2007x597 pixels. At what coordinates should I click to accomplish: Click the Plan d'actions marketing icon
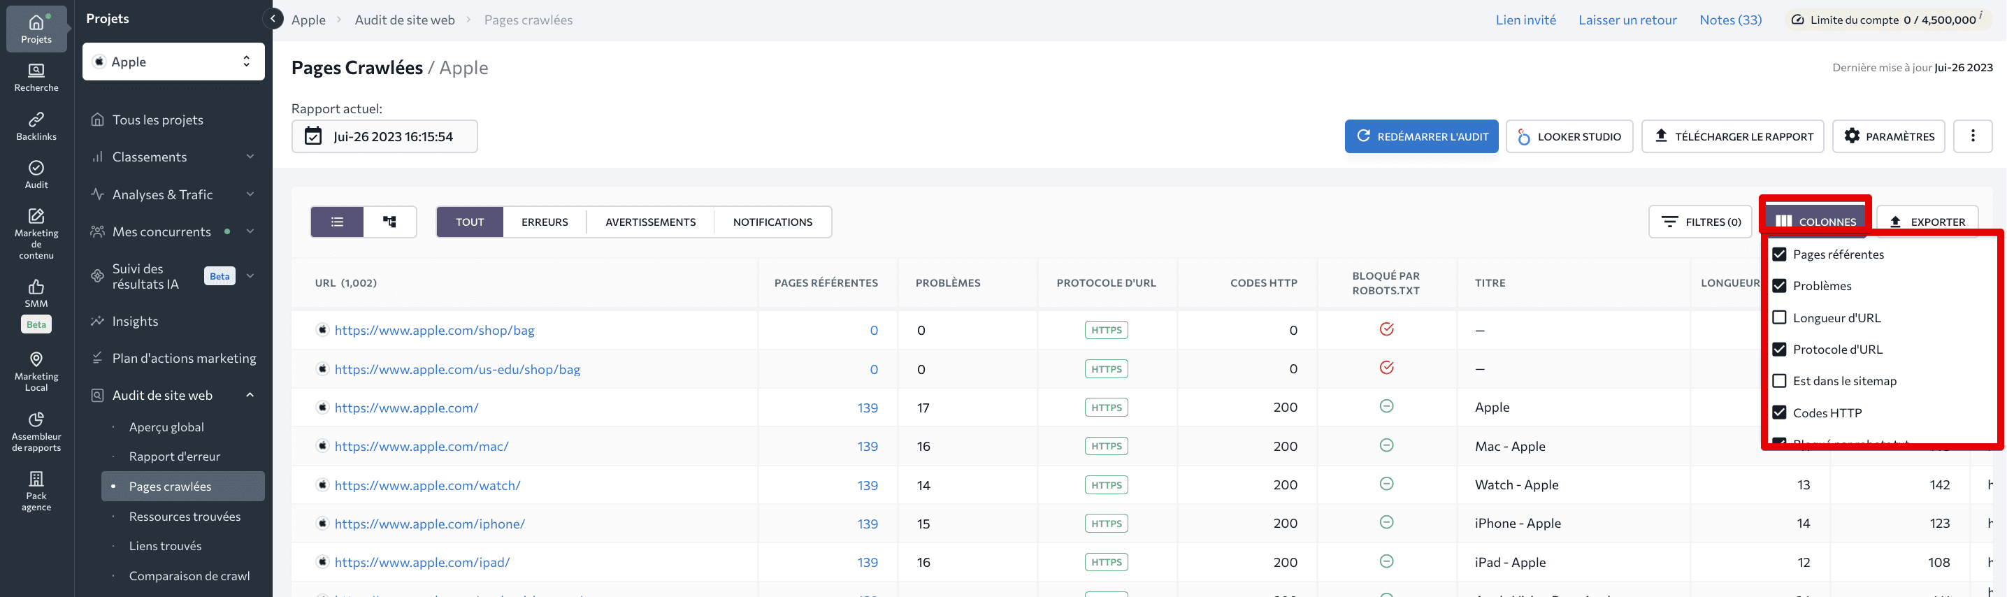pyautogui.click(x=97, y=358)
